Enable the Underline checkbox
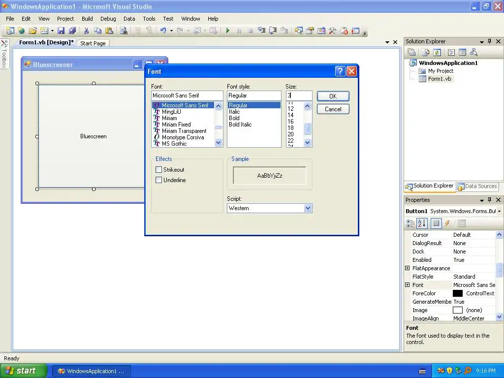Screen dimensions: 504x378 pyautogui.click(x=158, y=180)
